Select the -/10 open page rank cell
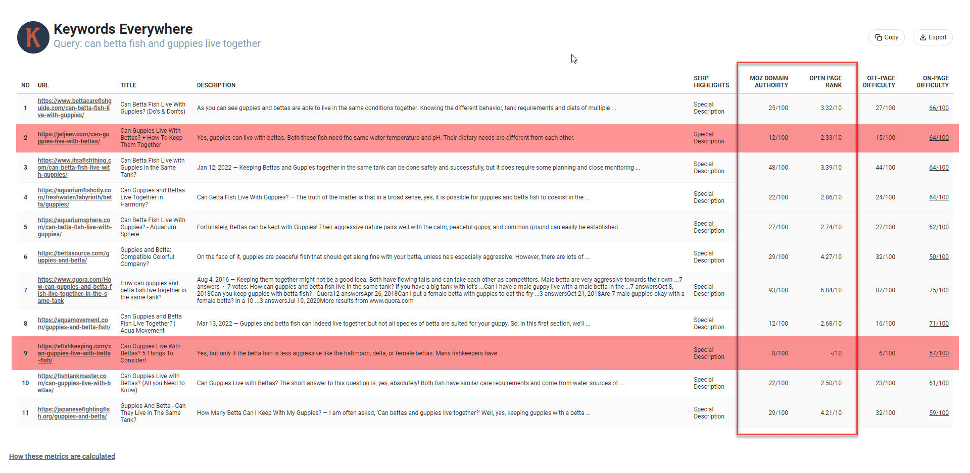 tap(836, 353)
